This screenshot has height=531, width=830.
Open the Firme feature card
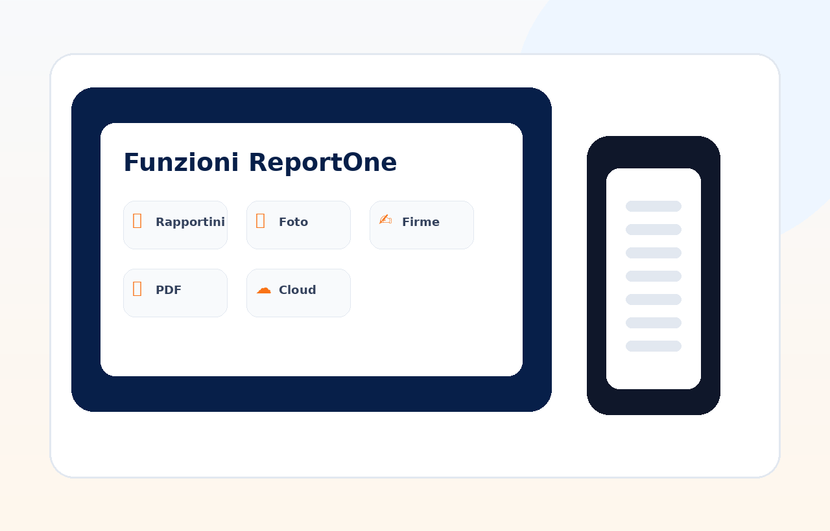click(421, 225)
